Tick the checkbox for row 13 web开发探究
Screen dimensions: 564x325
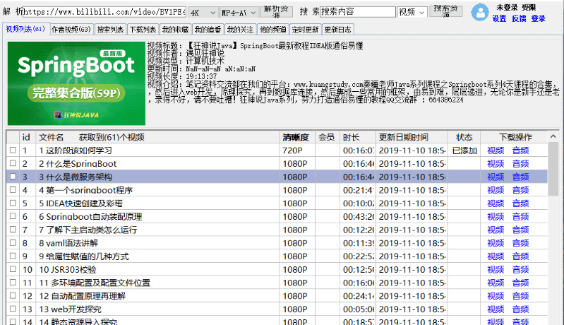click(13, 309)
